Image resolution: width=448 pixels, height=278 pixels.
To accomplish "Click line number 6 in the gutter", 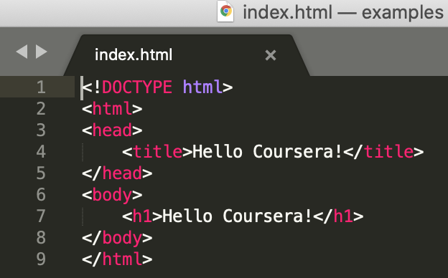I will (x=41, y=194).
